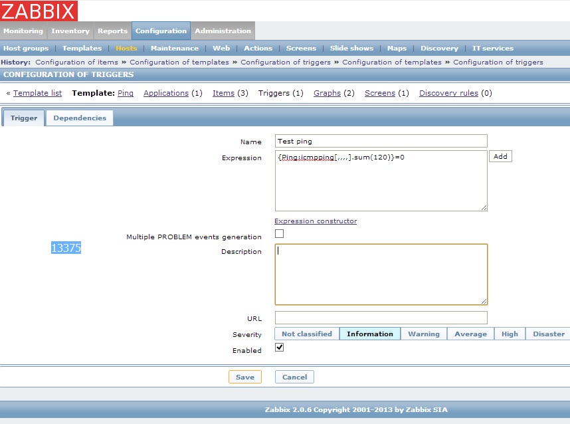
Task: Set severity to Information
Action: tap(369, 334)
